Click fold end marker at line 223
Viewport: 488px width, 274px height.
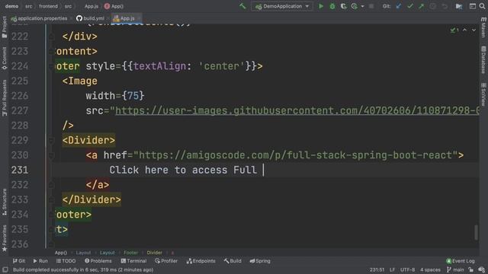pos(51,51)
